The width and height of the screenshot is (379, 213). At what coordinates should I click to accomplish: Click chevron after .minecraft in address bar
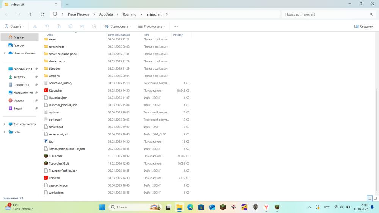point(167,14)
